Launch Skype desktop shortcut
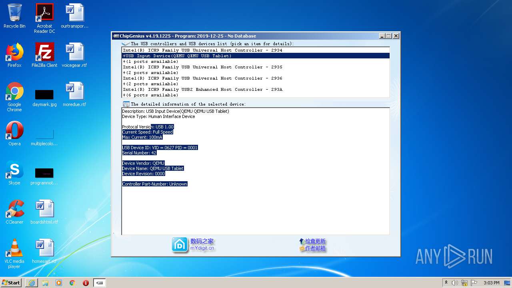Viewport: 512px width, 288px height. pyautogui.click(x=14, y=173)
